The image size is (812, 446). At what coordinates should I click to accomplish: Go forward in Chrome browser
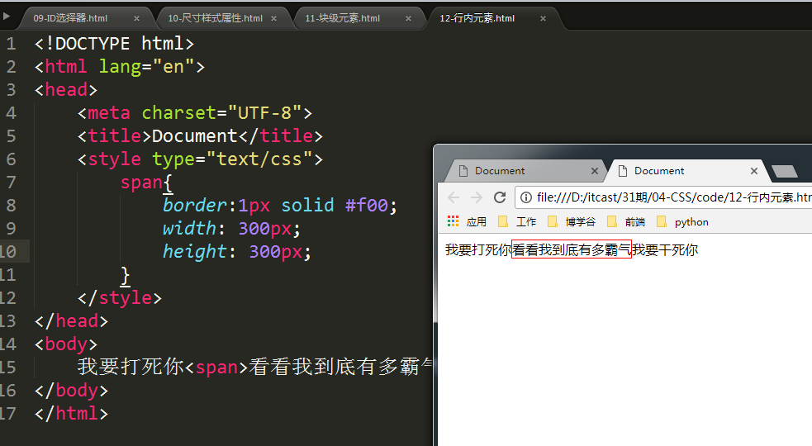coord(477,197)
